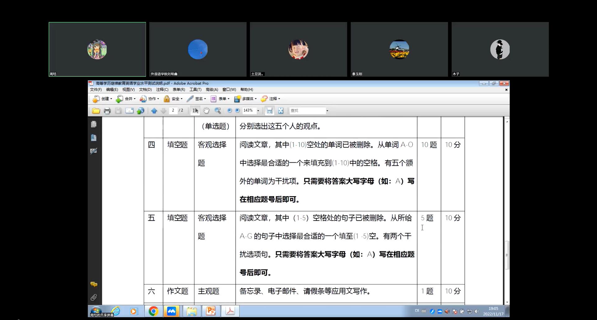The height and width of the screenshot is (320, 597).
Task: Go to previous page with up arrow
Action: [x=154, y=111]
